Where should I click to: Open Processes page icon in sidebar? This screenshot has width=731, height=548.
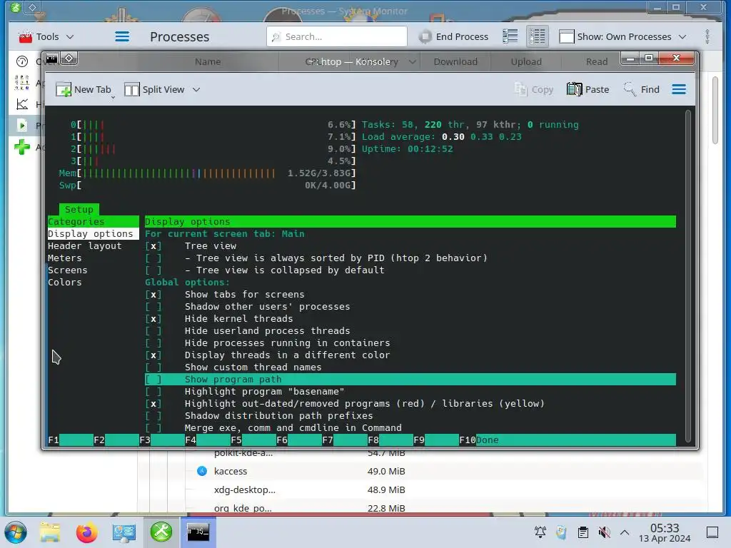(x=22, y=126)
